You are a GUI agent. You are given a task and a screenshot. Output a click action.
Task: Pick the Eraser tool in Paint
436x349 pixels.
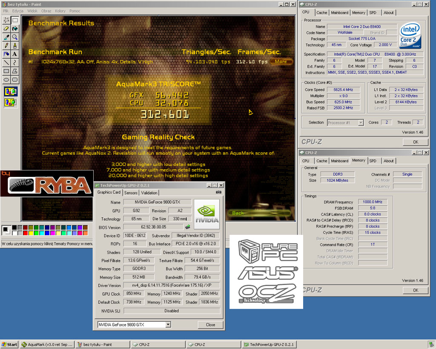click(6, 29)
